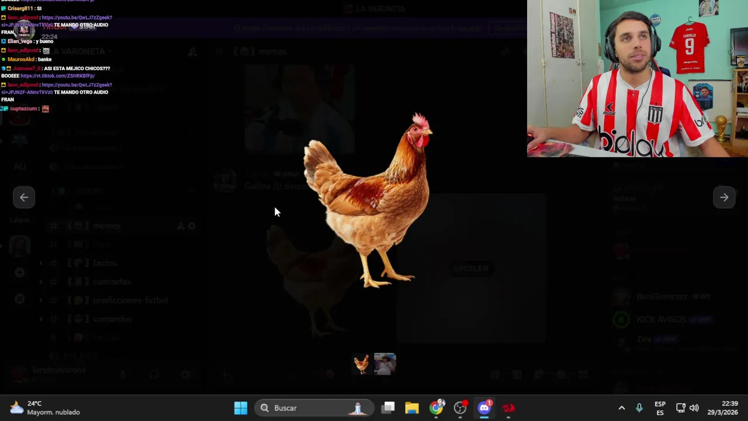Click the Buscar search box in the taskbar
The height and width of the screenshot is (421, 748).
tap(314, 408)
